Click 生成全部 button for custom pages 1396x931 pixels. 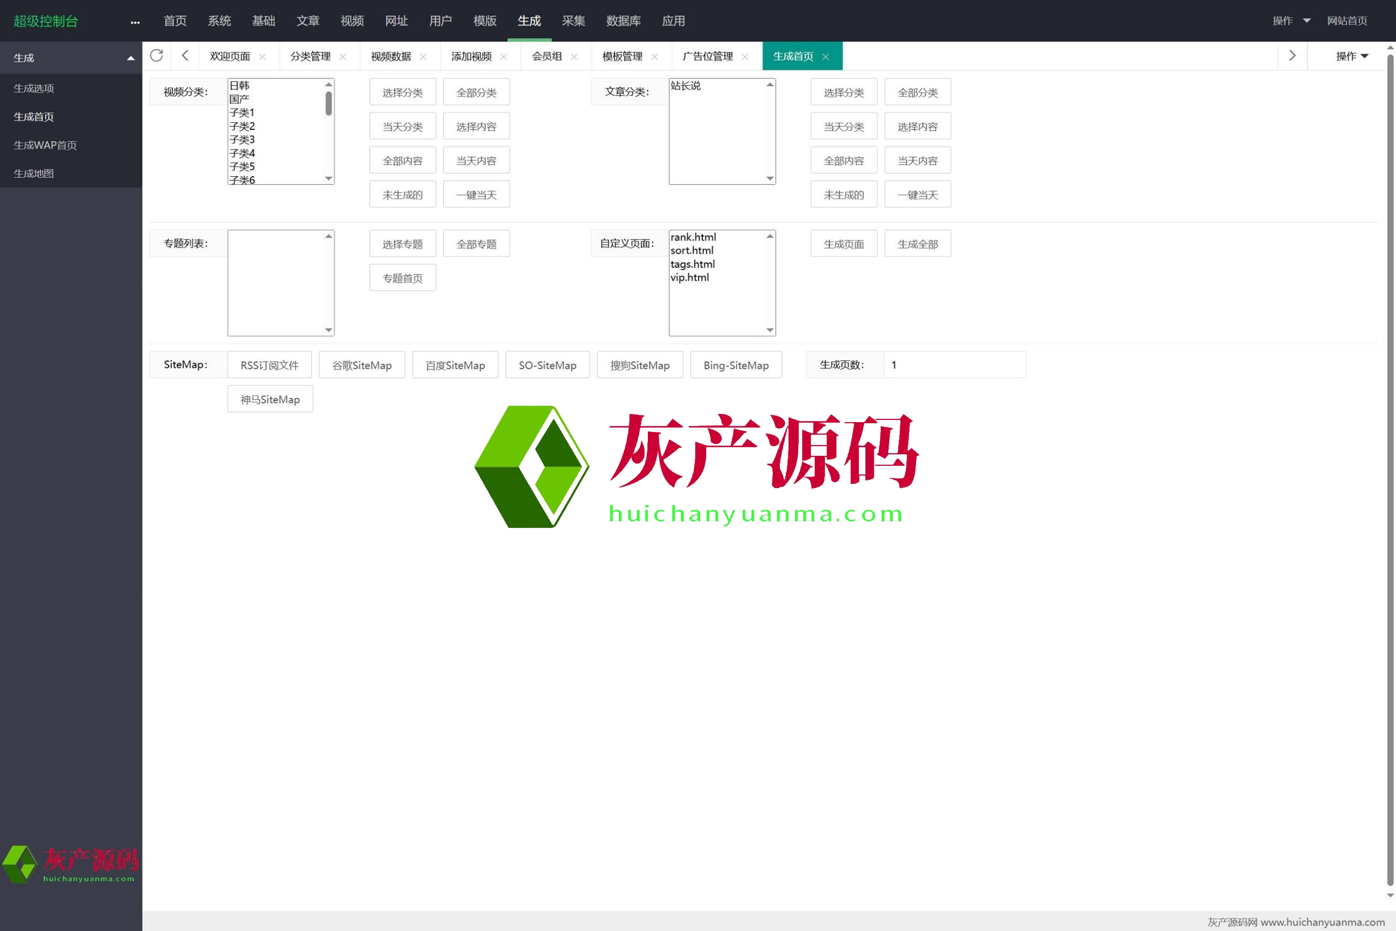coord(917,244)
